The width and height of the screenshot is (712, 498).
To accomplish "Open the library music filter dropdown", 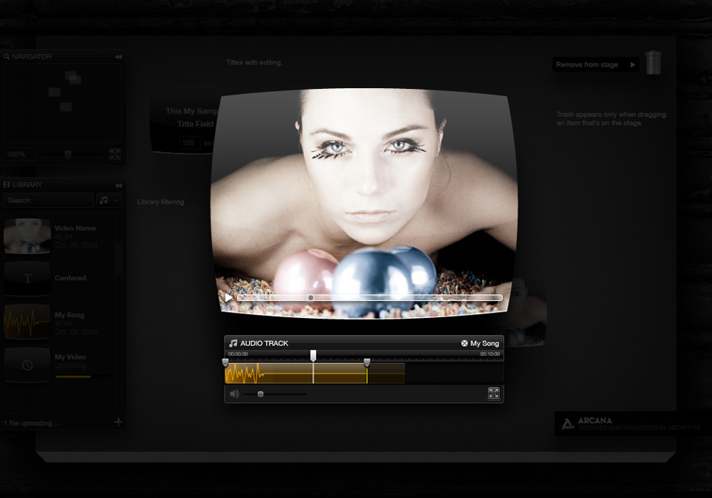I will 109,201.
